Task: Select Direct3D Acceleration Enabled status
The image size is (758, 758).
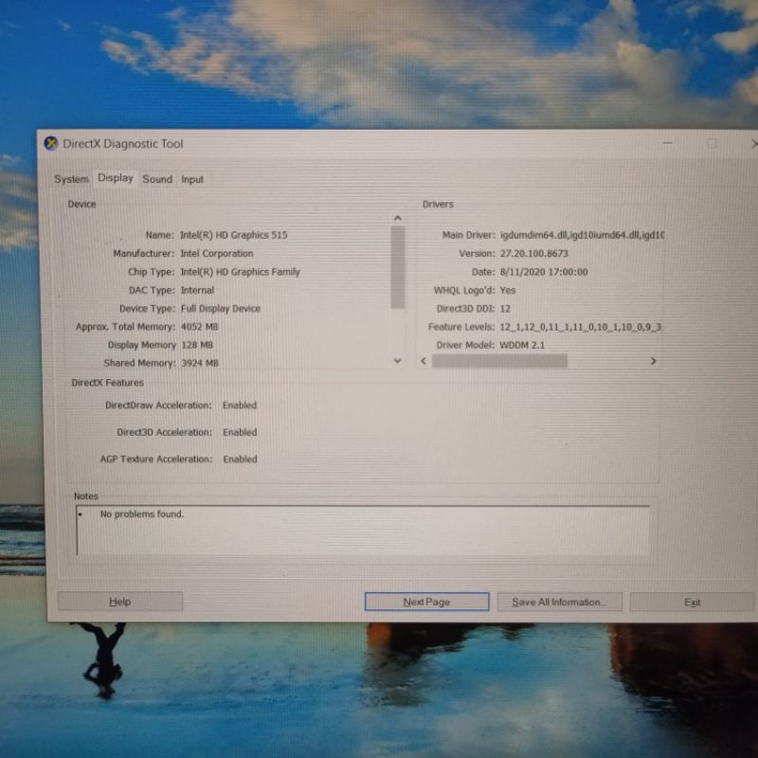Action: pyautogui.click(x=240, y=432)
